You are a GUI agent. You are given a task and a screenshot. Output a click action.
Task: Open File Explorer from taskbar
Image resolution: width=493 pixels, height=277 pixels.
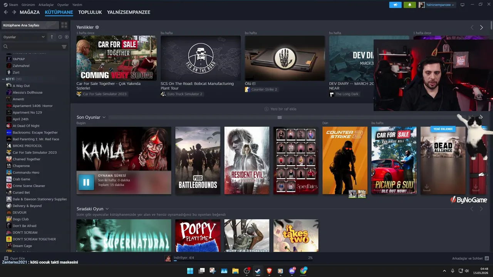point(235,271)
